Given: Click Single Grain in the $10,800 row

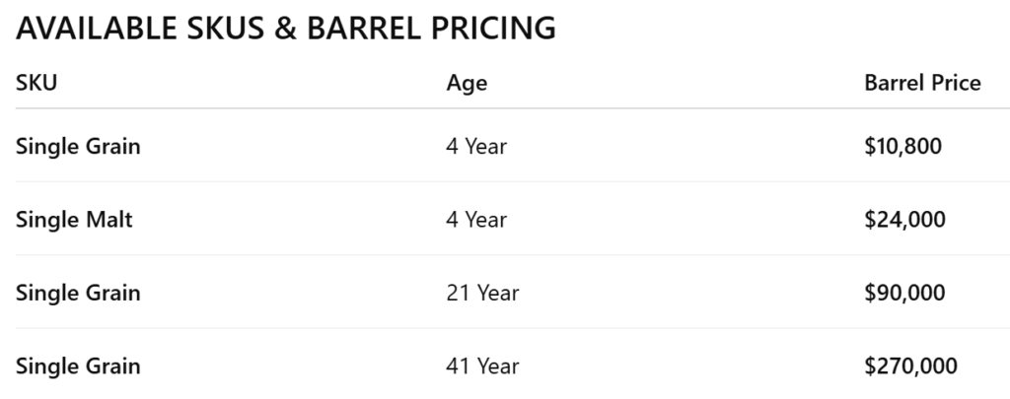Looking at the screenshot, I should point(78,146).
